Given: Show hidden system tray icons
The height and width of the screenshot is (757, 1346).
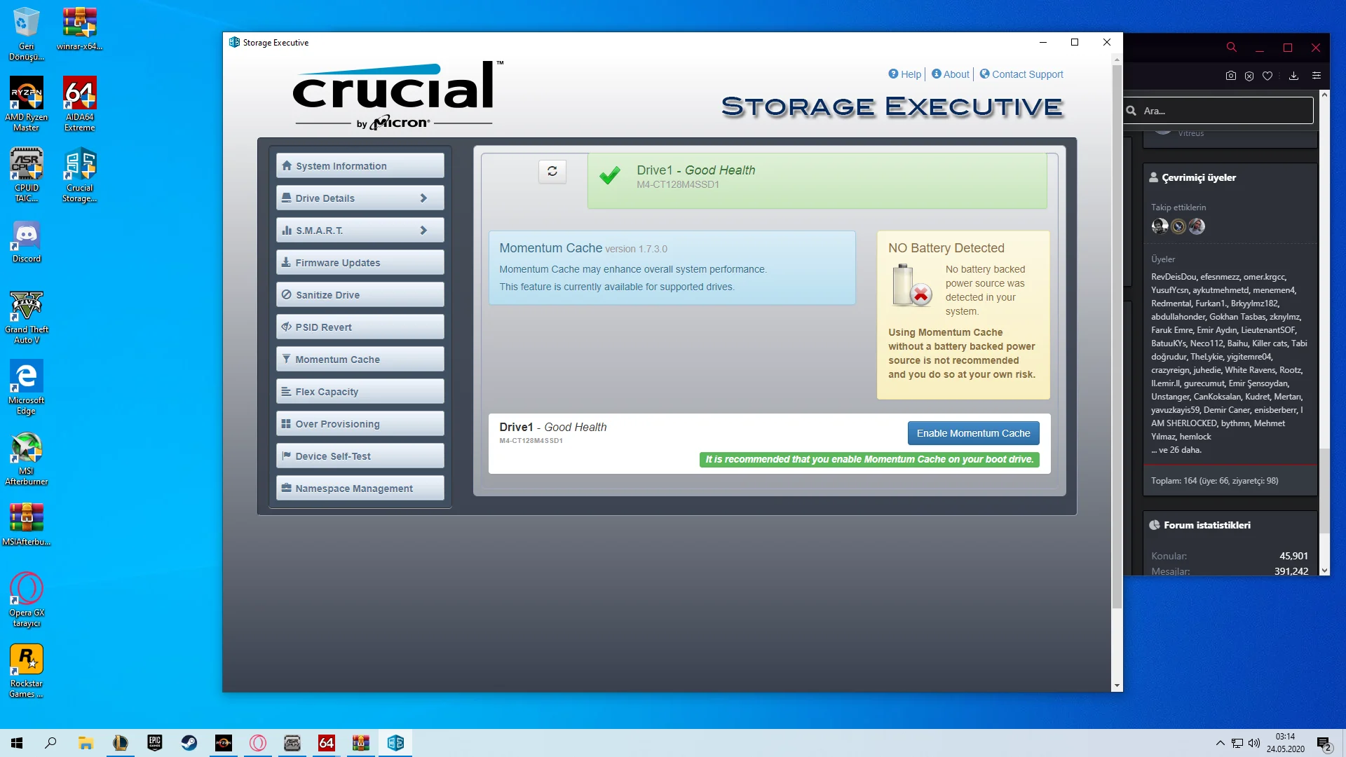Looking at the screenshot, I should [x=1220, y=743].
